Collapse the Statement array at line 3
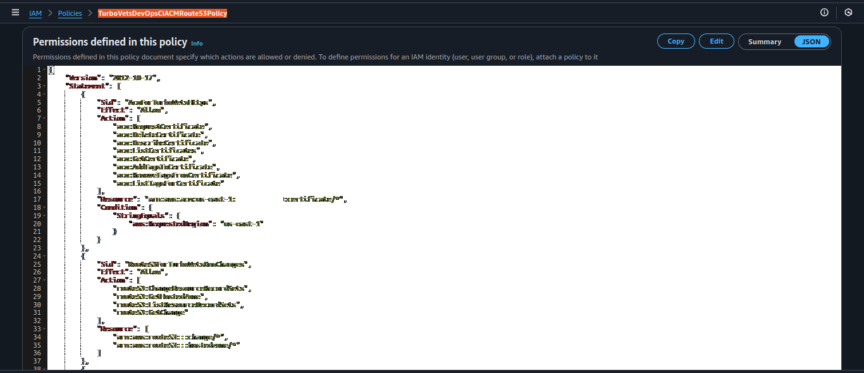This screenshot has width=864, height=373. pos(44,86)
